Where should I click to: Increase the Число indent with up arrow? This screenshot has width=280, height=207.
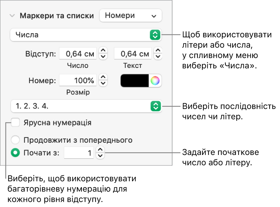(x=103, y=51)
